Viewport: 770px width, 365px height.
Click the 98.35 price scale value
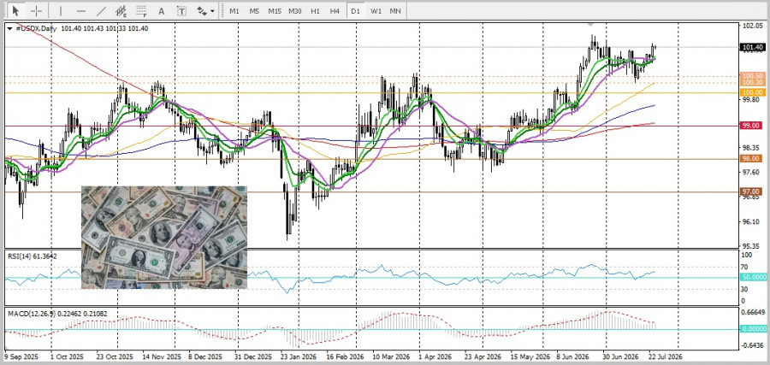click(752, 148)
